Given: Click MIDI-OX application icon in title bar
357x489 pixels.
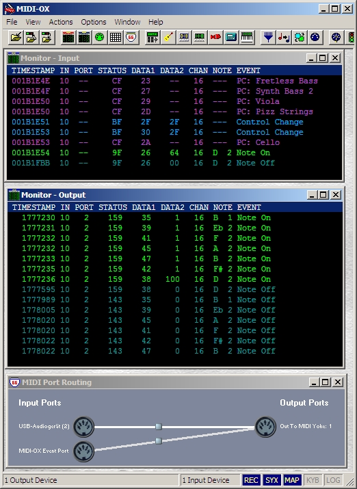Looking at the screenshot, I should point(10,9).
